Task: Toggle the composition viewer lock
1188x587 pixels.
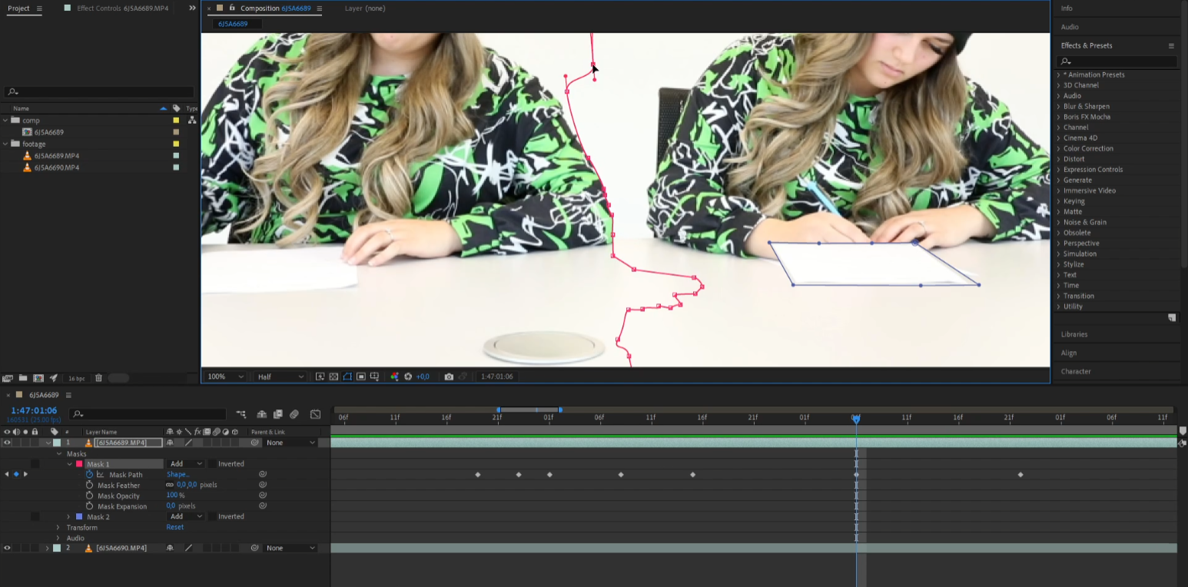Action: (x=231, y=8)
